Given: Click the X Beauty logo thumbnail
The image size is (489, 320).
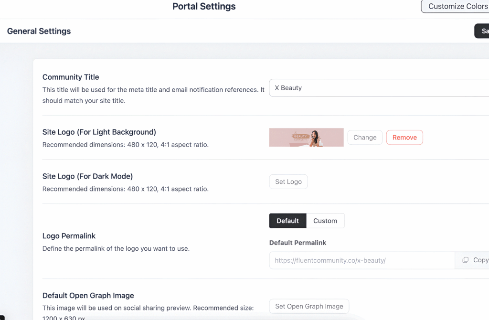Looking at the screenshot, I should pyautogui.click(x=306, y=138).
